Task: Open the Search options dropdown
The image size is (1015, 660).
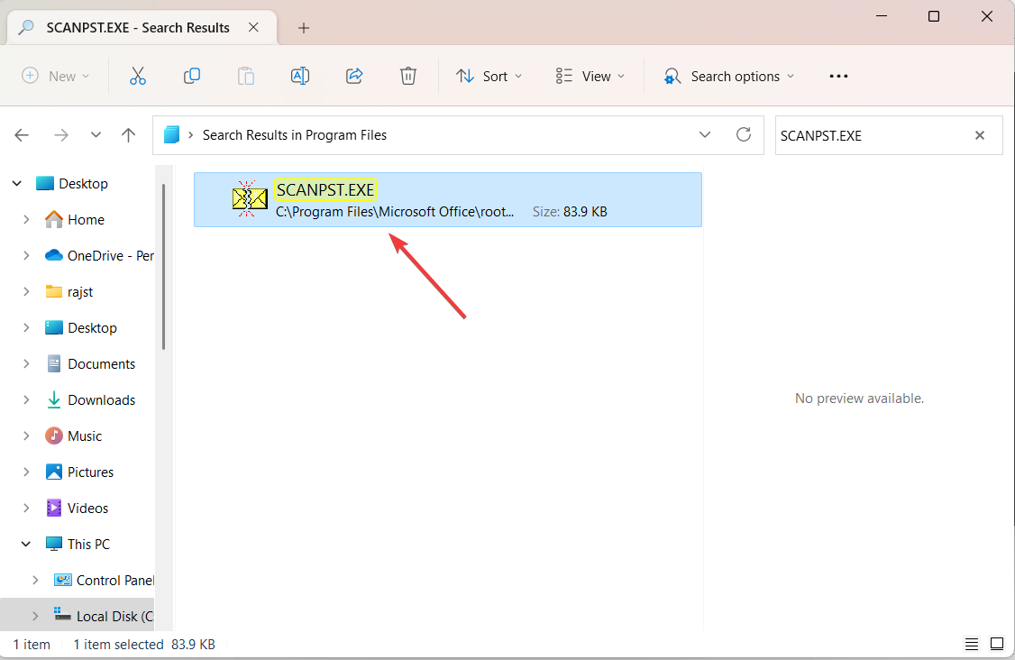Action: 729,77
